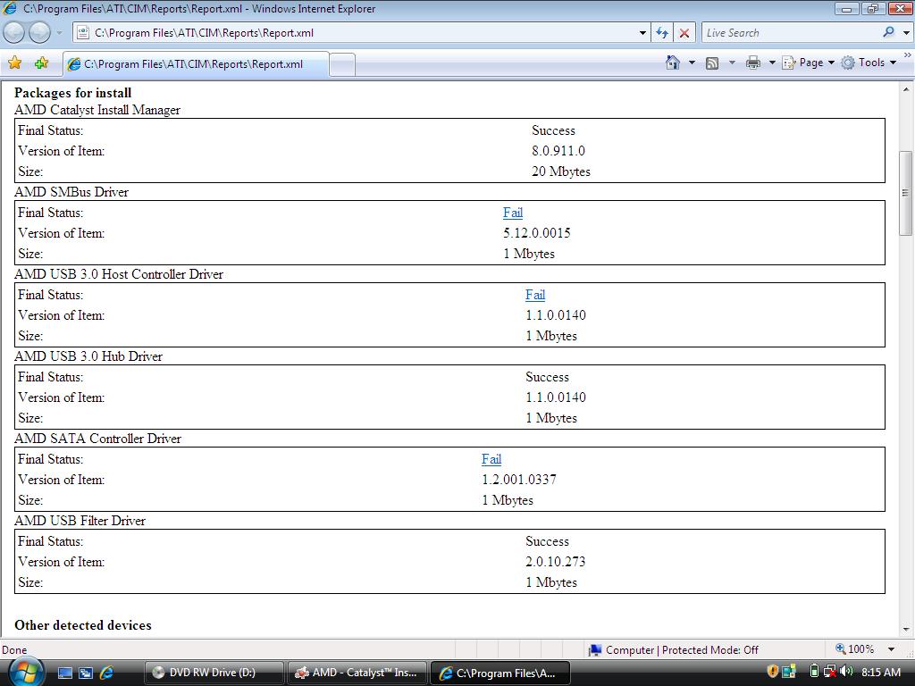Open Fail link for AMD SMBus Driver
The width and height of the screenshot is (915, 686).
pos(513,213)
